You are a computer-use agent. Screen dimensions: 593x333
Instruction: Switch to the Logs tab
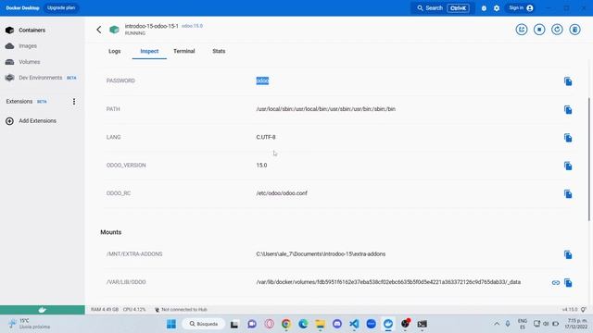coord(115,52)
